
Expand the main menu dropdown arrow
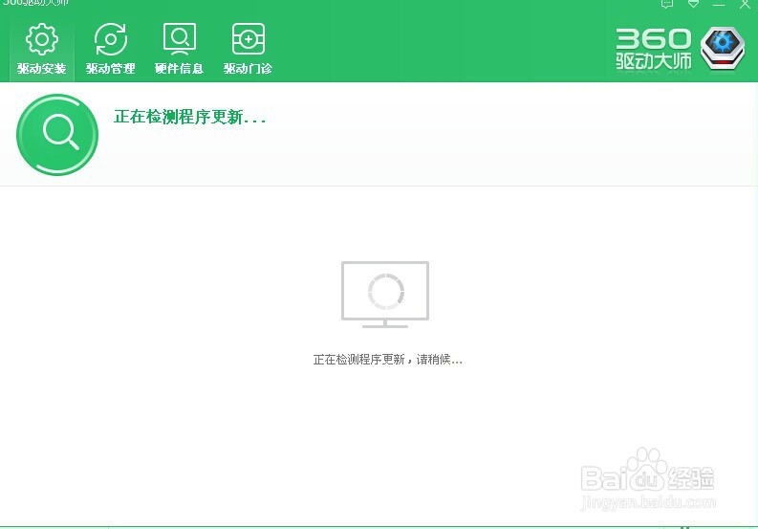pyautogui.click(x=693, y=4)
